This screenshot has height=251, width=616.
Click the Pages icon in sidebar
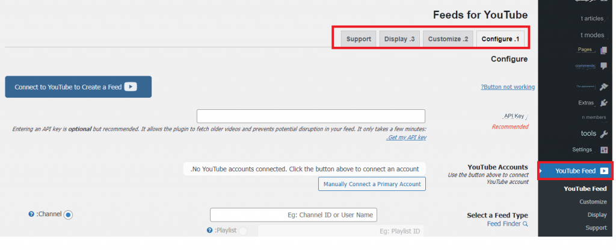coord(604,50)
